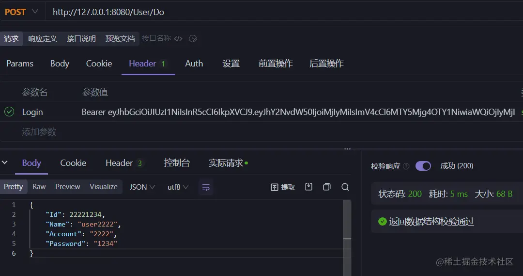Switch to the 请求 tab
This screenshot has width=523, height=276.
pos(11,39)
